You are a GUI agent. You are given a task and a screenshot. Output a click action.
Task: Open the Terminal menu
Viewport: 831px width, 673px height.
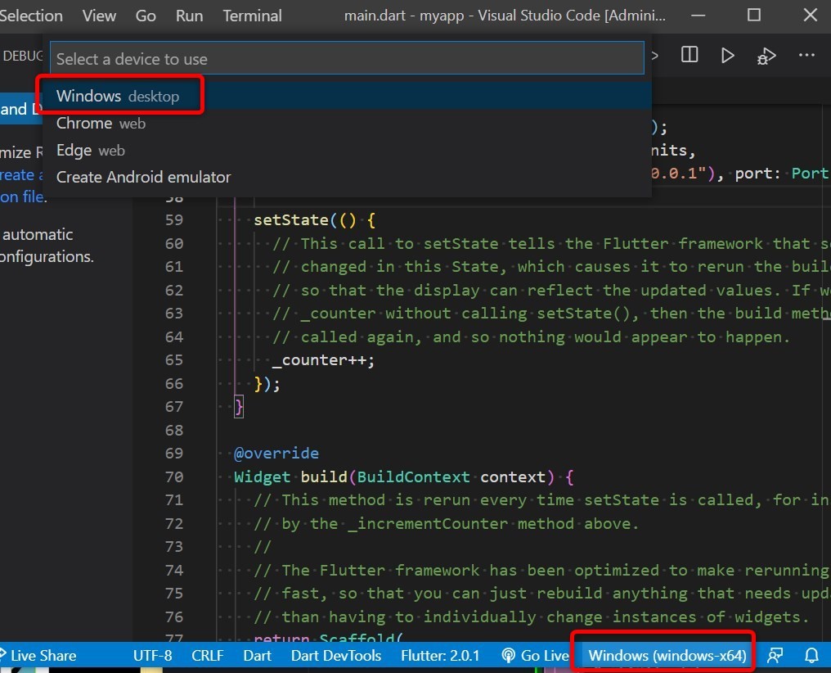pyautogui.click(x=252, y=16)
